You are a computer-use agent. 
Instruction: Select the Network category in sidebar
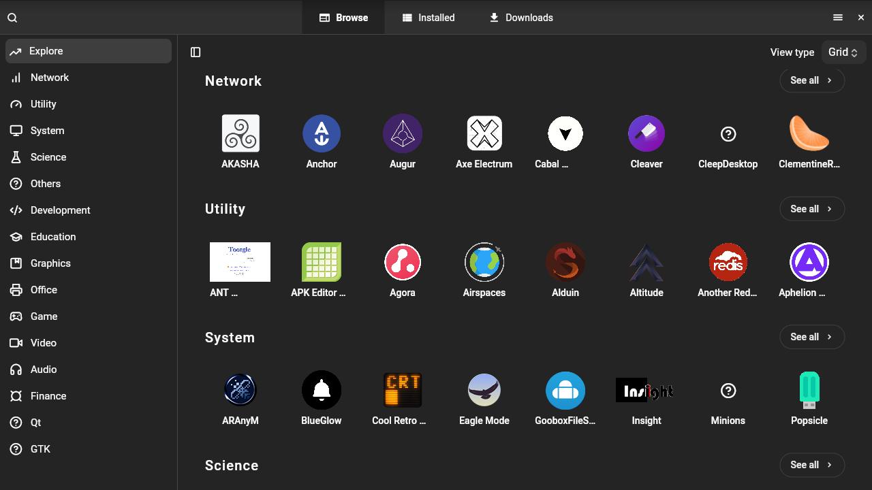(89, 78)
